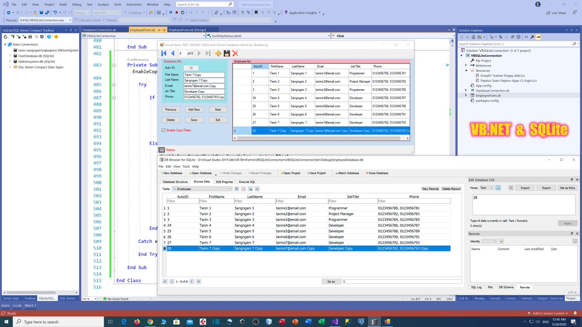The image size is (582, 327).
Task: Go to first record in employee form navigator
Action: (x=164, y=53)
